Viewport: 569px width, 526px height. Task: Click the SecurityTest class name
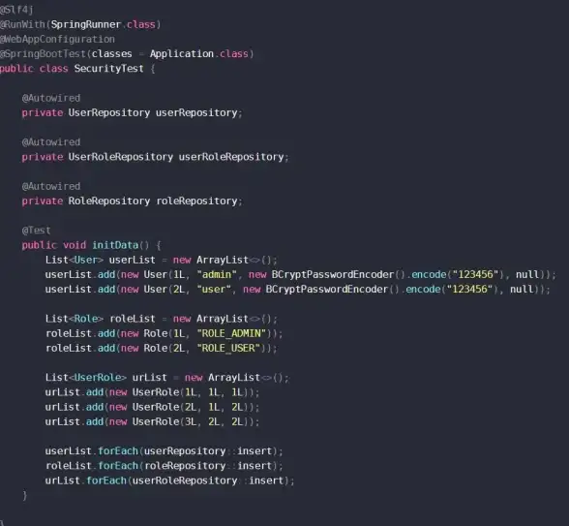click(108, 69)
